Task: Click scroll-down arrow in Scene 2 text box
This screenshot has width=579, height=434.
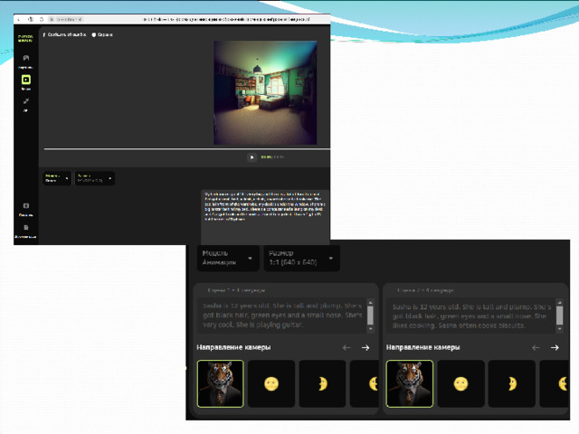Action: 560,329
